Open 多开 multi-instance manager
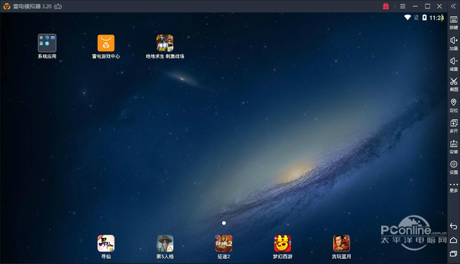460x264 pixels. coord(453,126)
